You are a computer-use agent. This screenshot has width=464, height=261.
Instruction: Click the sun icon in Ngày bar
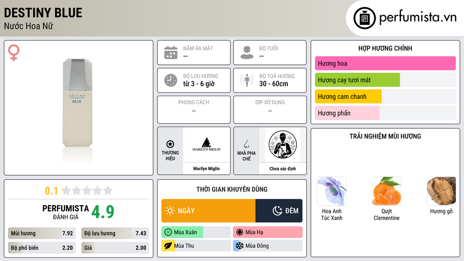tap(170, 211)
